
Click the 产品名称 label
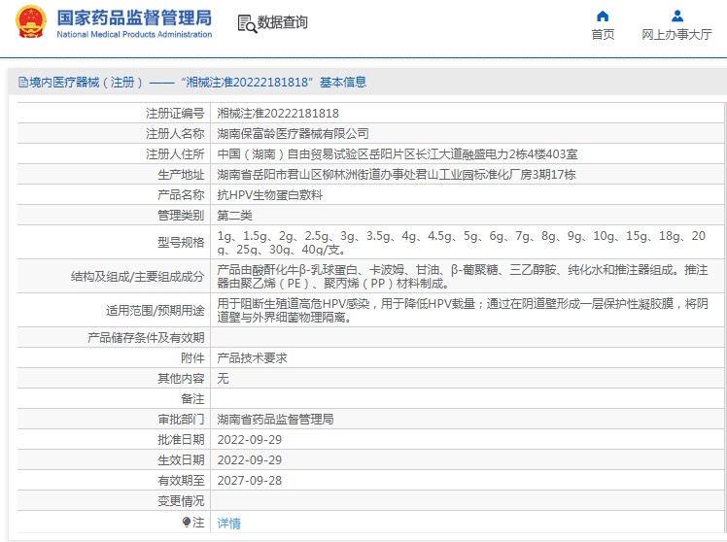point(181,195)
